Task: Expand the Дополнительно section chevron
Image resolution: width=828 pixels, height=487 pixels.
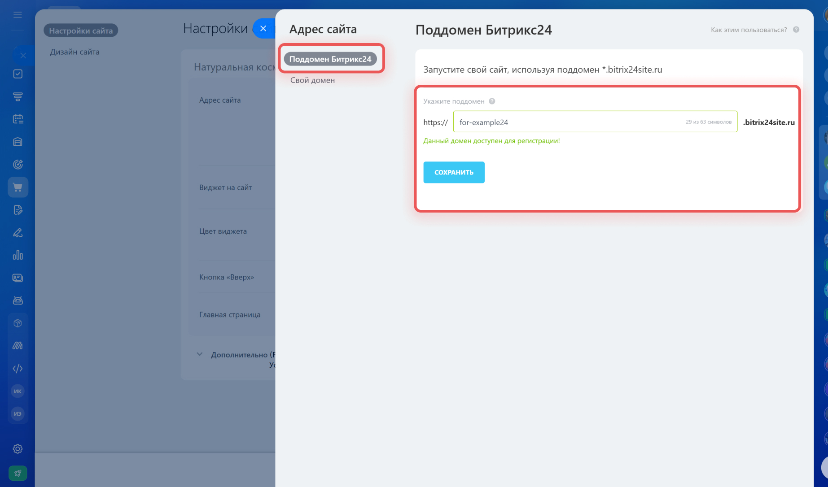Action: coord(200,354)
